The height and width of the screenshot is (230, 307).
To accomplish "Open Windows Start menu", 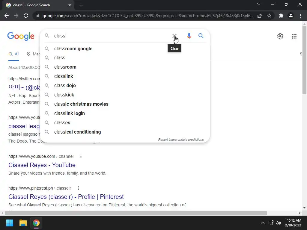I will pos(10,223).
